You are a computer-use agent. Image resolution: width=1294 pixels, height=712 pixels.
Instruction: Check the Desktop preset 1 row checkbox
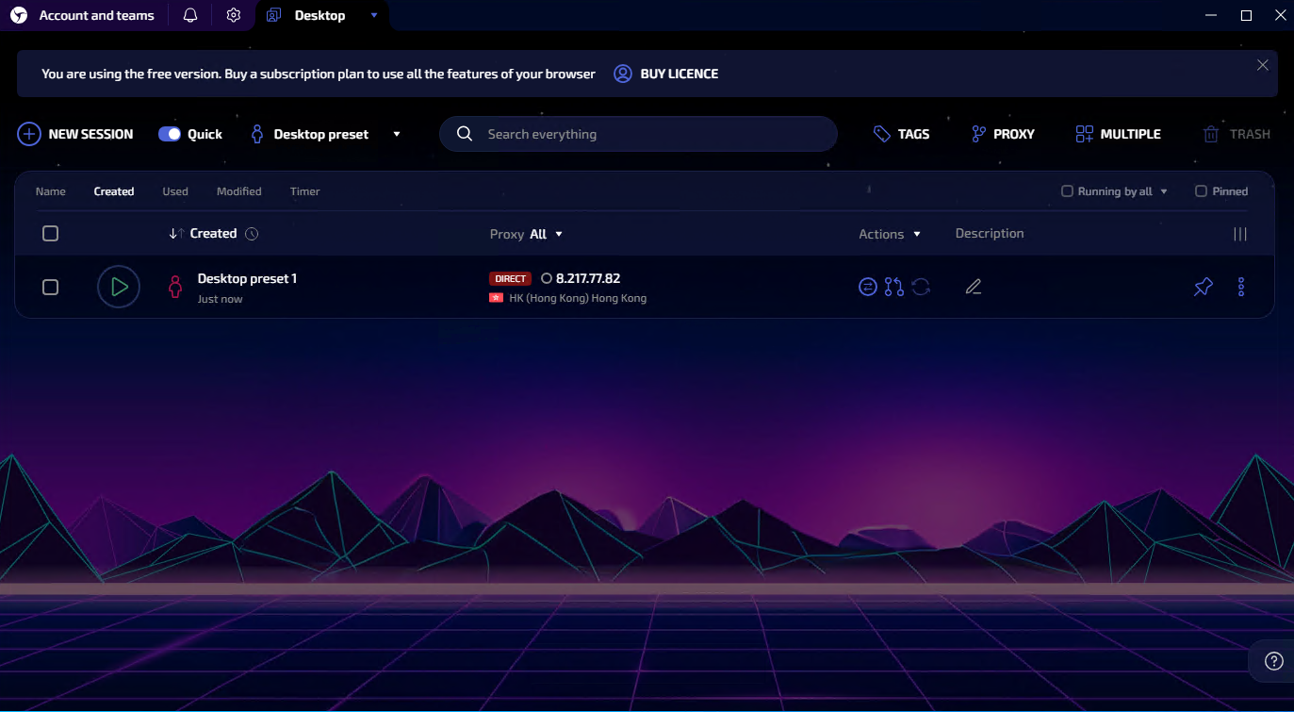(51, 287)
